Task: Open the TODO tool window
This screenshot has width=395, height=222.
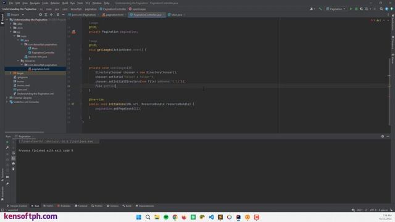Action: (x=48, y=206)
